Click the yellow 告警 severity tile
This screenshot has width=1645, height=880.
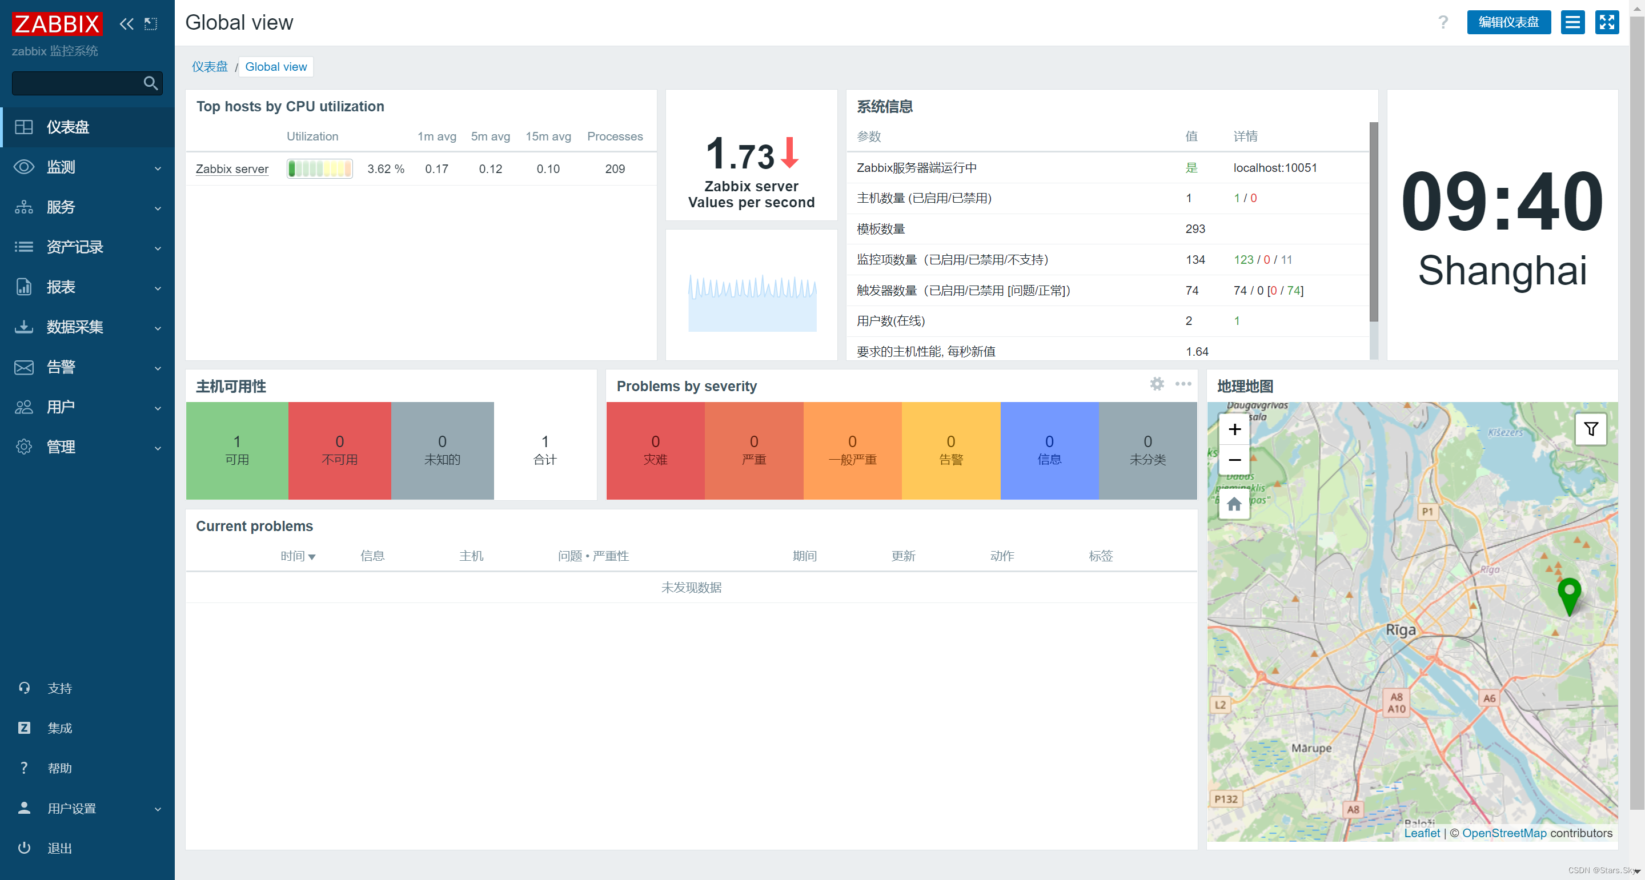(951, 450)
